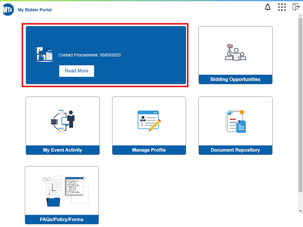Open the Document Repository files icon
Image resolution: width=303 pixels, height=227 pixels.
[x=236, y=121]
